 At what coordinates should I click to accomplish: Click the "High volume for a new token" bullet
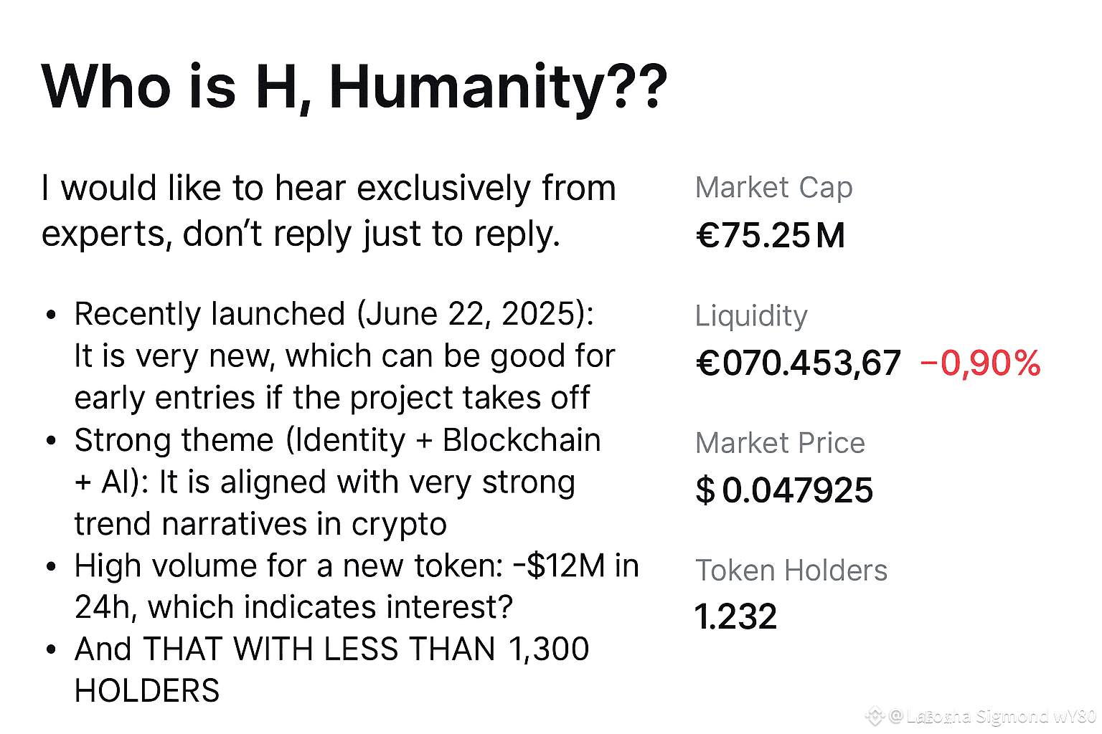point(357,566)
